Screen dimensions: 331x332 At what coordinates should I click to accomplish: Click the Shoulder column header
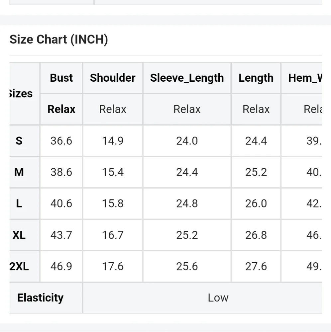[113, 78]
